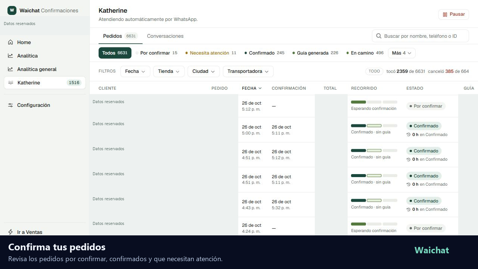Click Confirmado badge in 4:43 p. m. row

pos(424,201)
